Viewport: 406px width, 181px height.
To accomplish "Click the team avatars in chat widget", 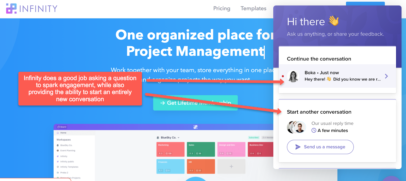I will [x=296, y=127].
